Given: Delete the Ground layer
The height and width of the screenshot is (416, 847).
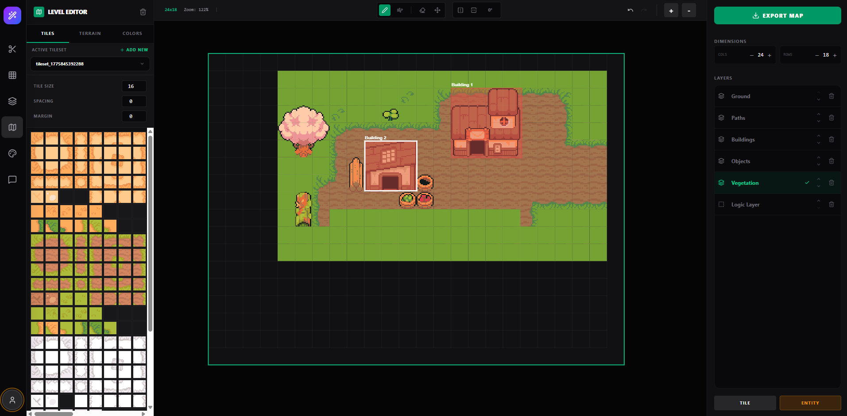Looking at the screenshot, I should pyautogui.click(x=832, y=96).
